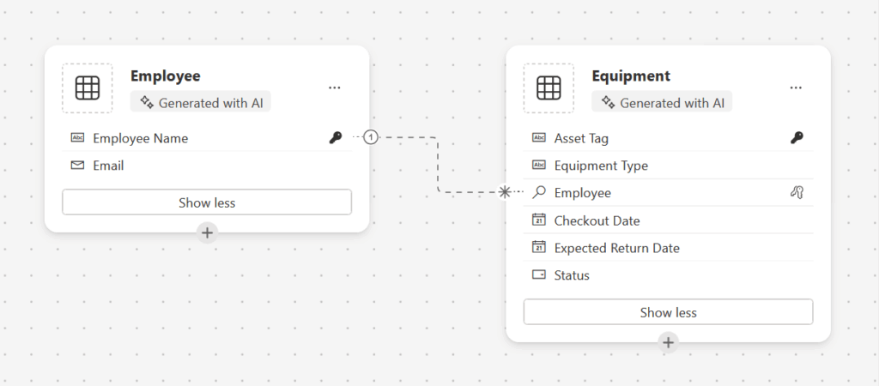The height and width of the screenshot is (386, 879).
Task: Click the text type icon for Equipment Type
Action: pyautogui.click(x=539, y=166)
